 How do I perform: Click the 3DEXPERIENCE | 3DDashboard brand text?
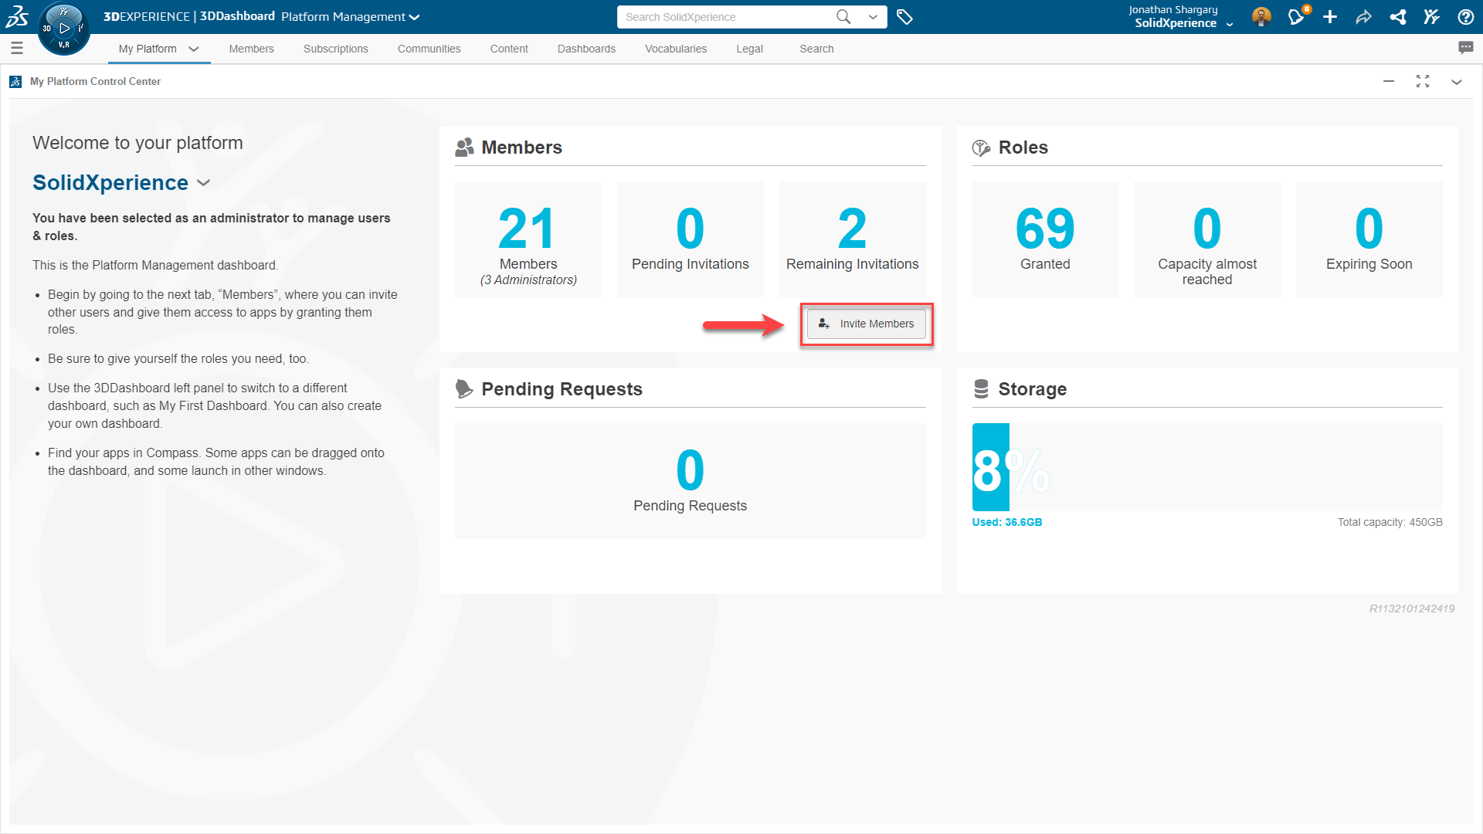[x=189, y=16]
